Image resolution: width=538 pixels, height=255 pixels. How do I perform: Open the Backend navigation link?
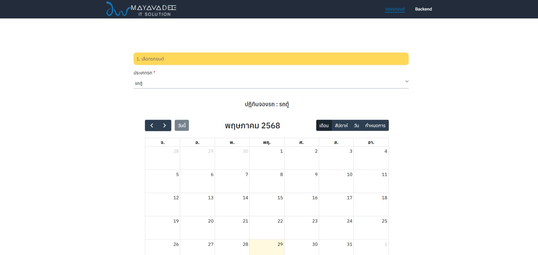click(x=423, y=9)
